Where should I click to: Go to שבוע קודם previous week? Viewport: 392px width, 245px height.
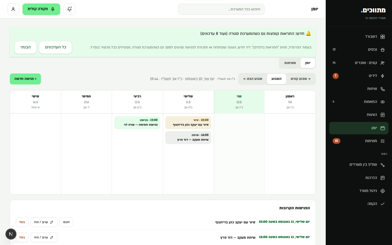[300, 79]
